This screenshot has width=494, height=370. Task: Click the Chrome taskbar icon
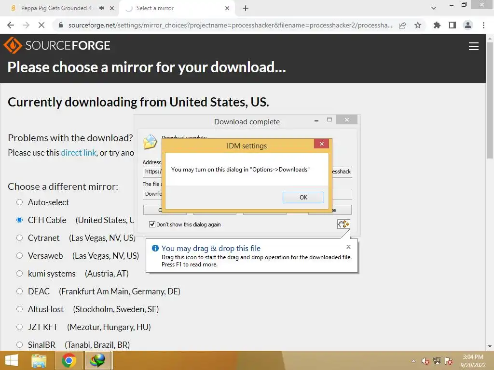click(69, 360)
